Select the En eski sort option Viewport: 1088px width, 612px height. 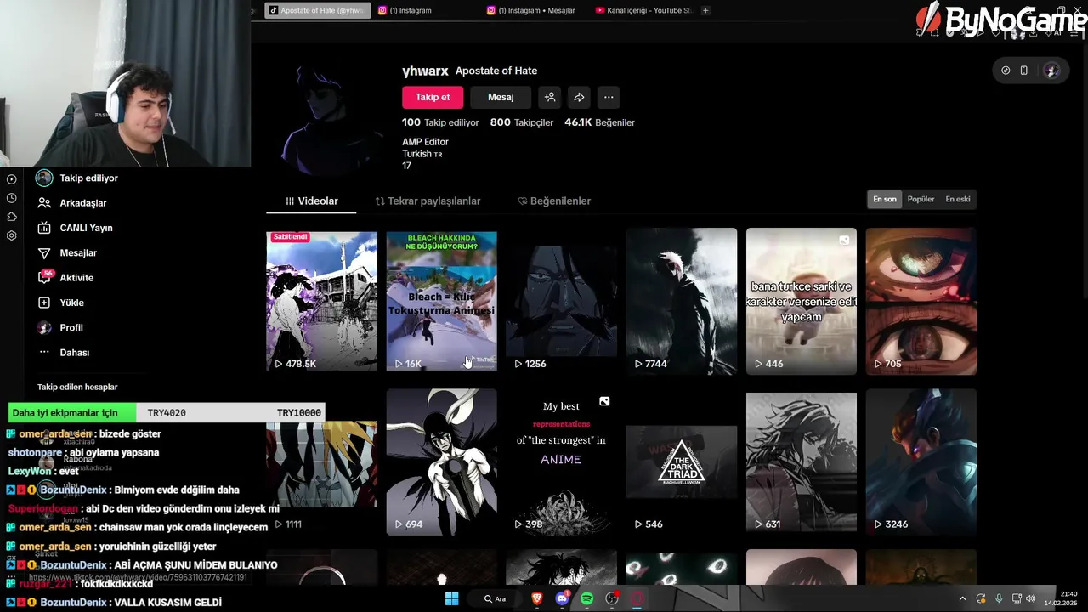pos(957,199)
